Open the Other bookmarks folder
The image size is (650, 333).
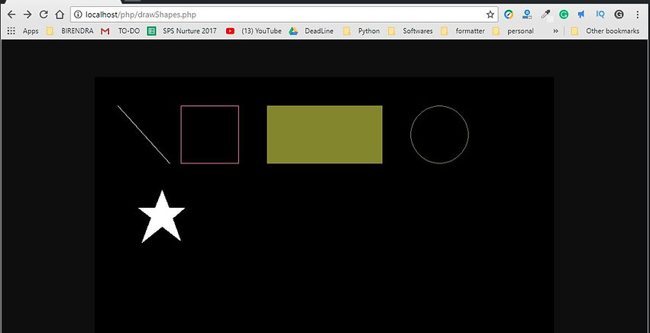point(605,31)
